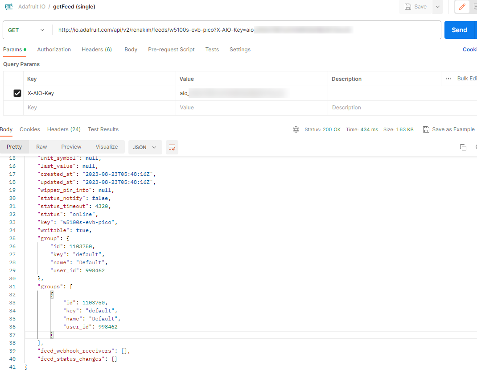Toggle the line wrap icon
This screenshot has width=477, height=370.
tap(172, 147)
